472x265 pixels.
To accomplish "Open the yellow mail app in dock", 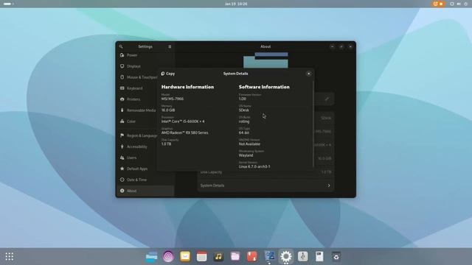I will tap(185, 257).
